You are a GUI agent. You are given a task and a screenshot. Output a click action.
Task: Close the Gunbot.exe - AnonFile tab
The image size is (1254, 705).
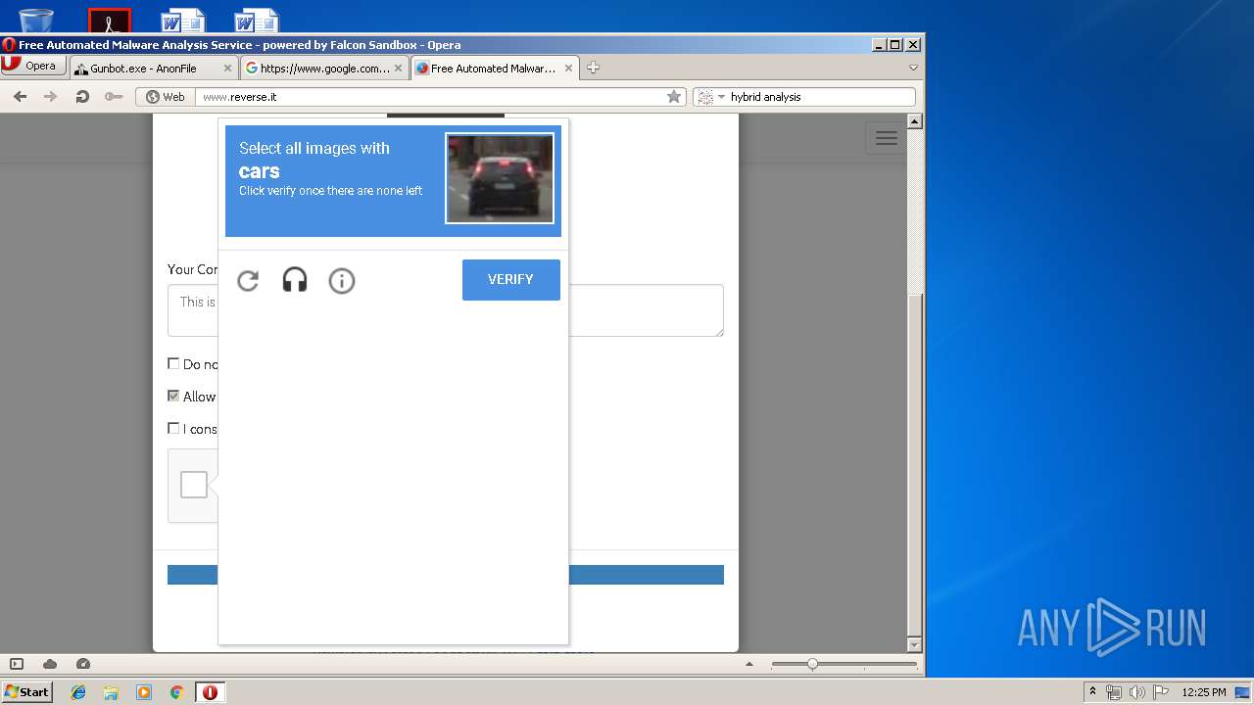pos(227,69)
